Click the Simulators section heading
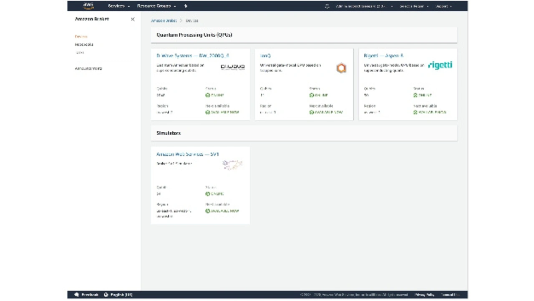The width and height of the screenshot is (534, 301). point(169,133)
